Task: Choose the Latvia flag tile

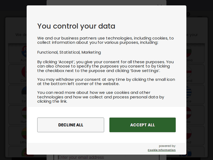Action: [195, 115]
